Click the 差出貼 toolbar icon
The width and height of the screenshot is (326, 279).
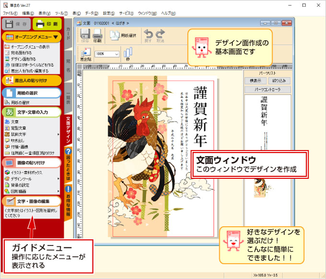(86, 54)
